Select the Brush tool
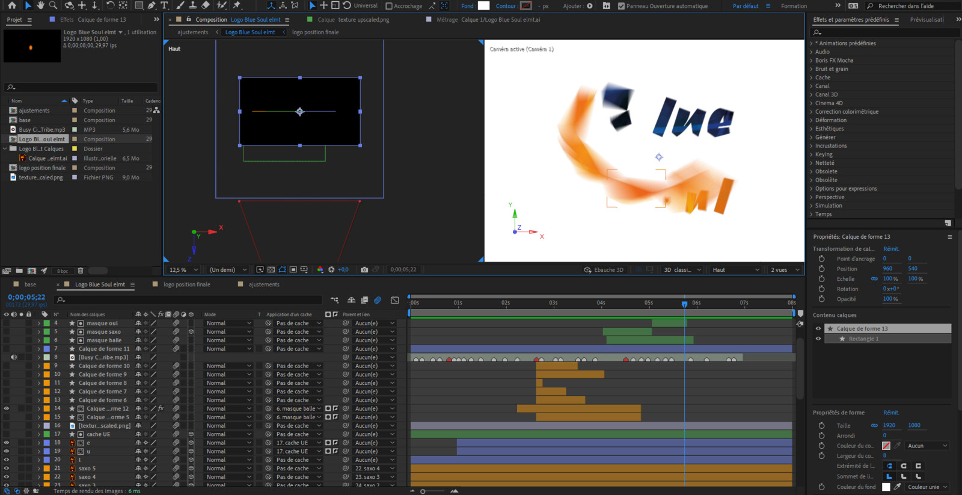 180,5
